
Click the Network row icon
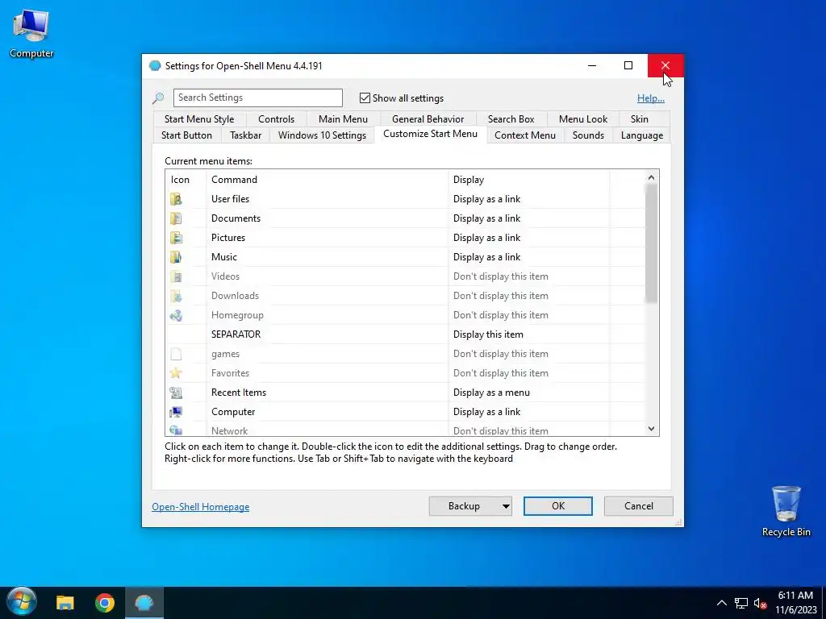[176, 430]
